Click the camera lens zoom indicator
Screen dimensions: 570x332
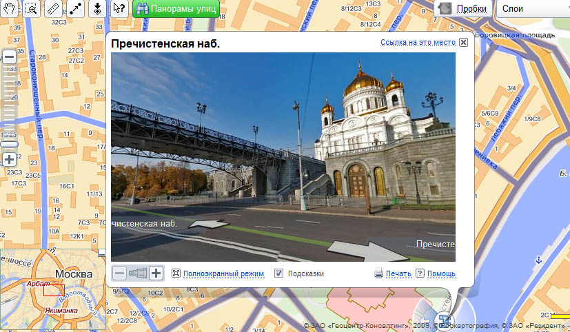[138, 273]
